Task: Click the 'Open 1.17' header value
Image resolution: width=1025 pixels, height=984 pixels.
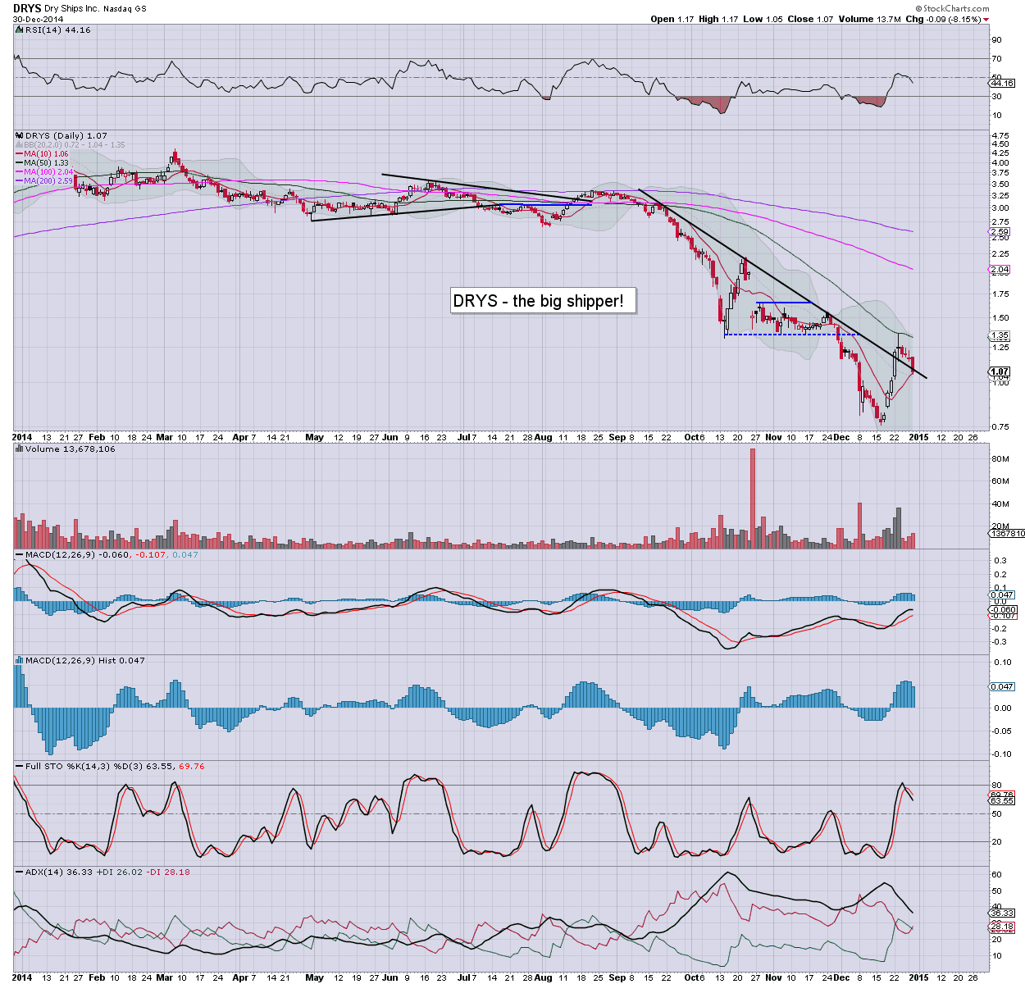Action: (672, 19)
